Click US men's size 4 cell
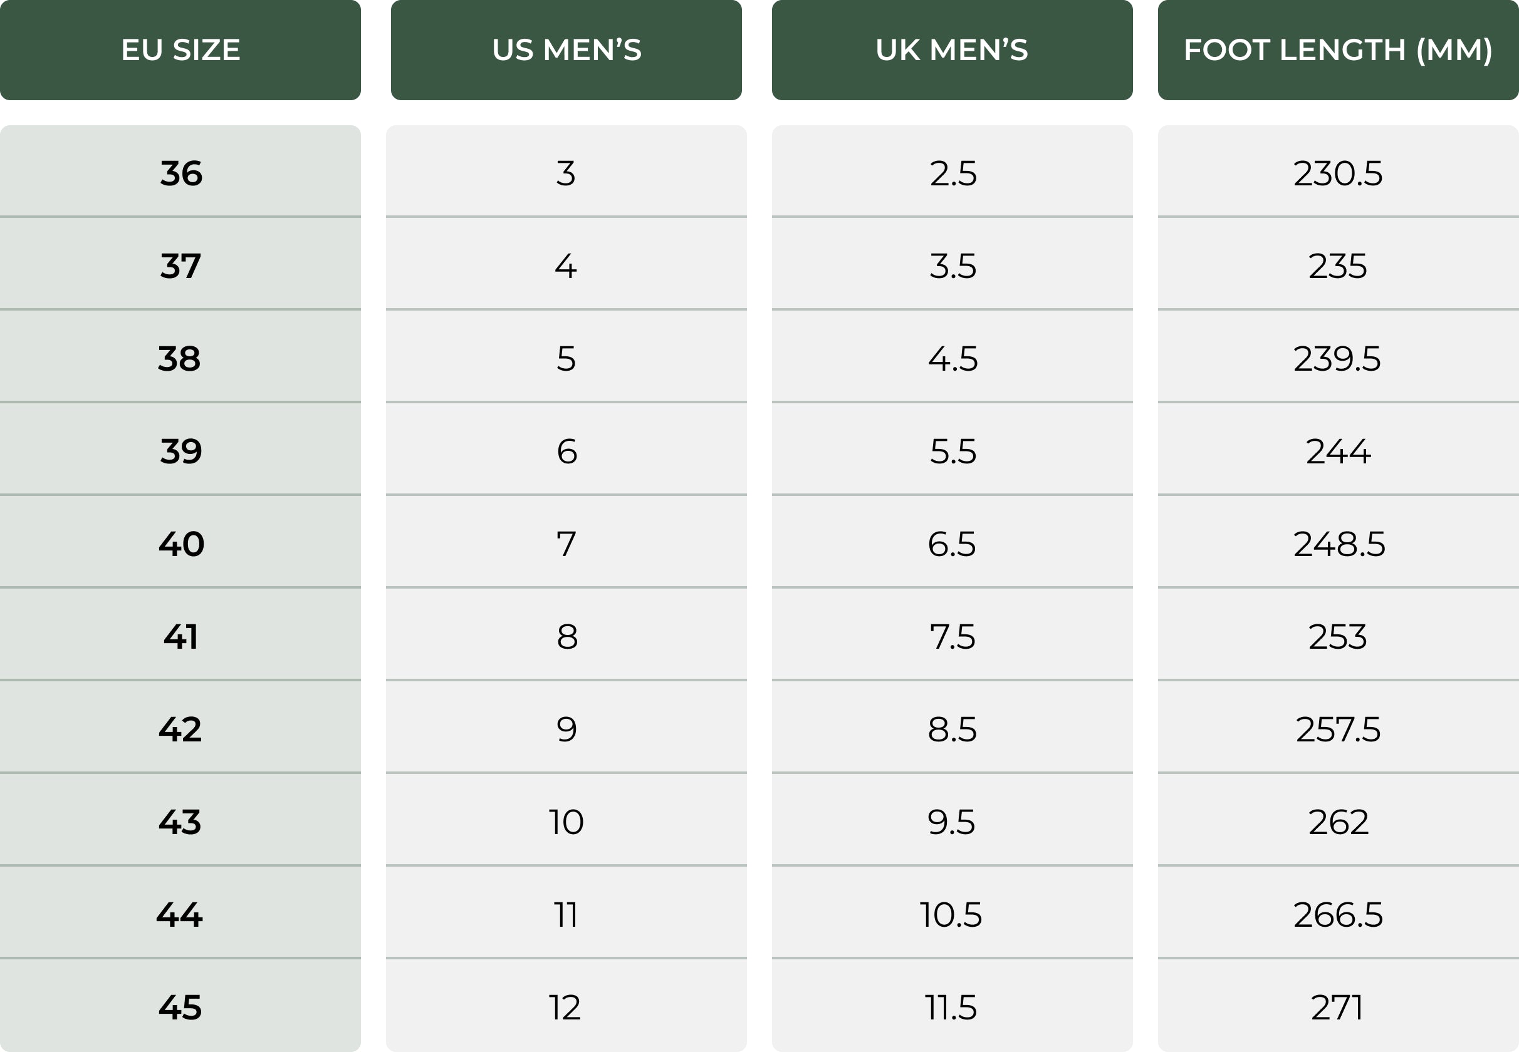 coord(566,263)
